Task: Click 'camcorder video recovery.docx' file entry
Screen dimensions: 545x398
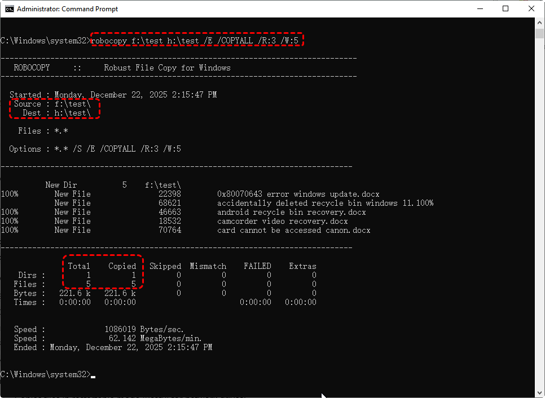Action: point(282,221)
